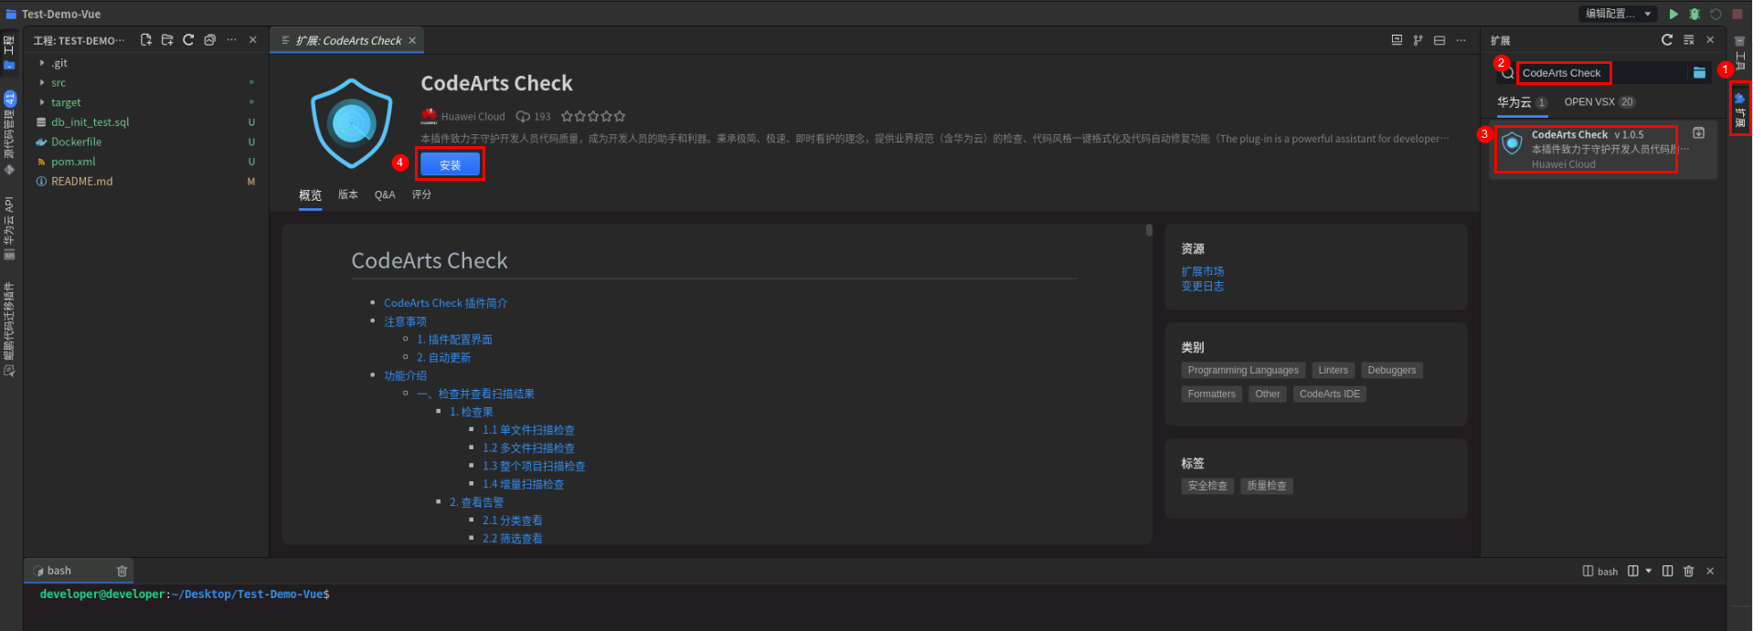Click the Huawei Cloud publisher name

click(x=473, y=117)
